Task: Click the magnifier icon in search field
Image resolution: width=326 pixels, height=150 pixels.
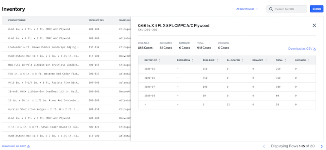Action: coord(271,9)
